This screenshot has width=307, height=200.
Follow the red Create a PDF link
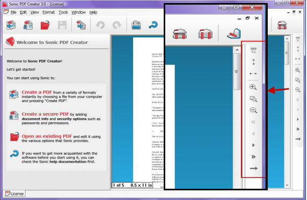tap(37, 92)
